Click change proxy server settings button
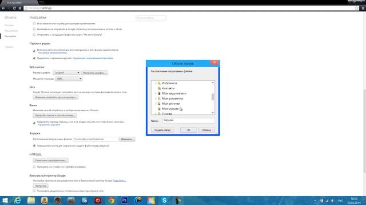Image resolution: width=366 pixels, height=205 pixels. [x=55, y=97]
